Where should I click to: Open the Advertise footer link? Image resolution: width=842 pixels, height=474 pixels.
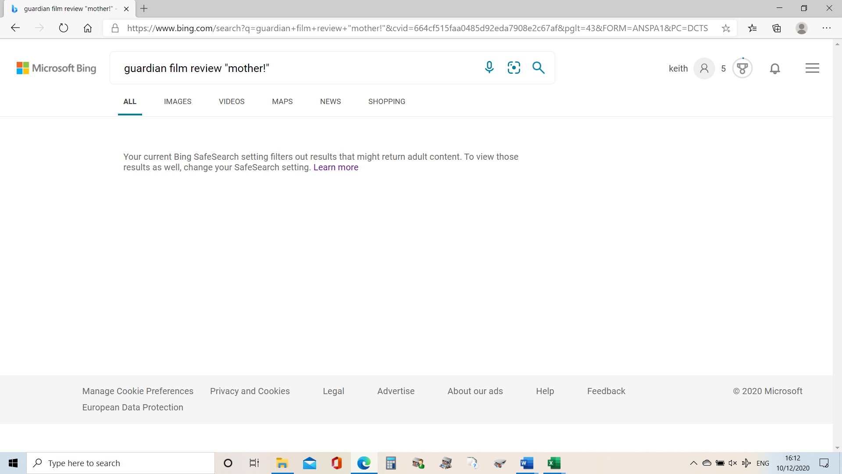point(396,391)
